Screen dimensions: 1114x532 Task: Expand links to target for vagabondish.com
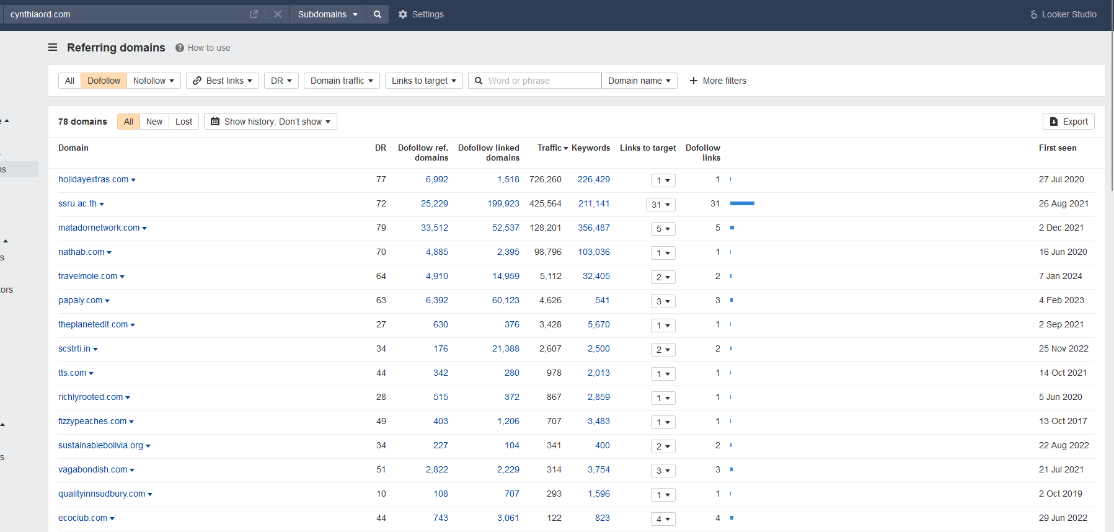pos(663,471)
